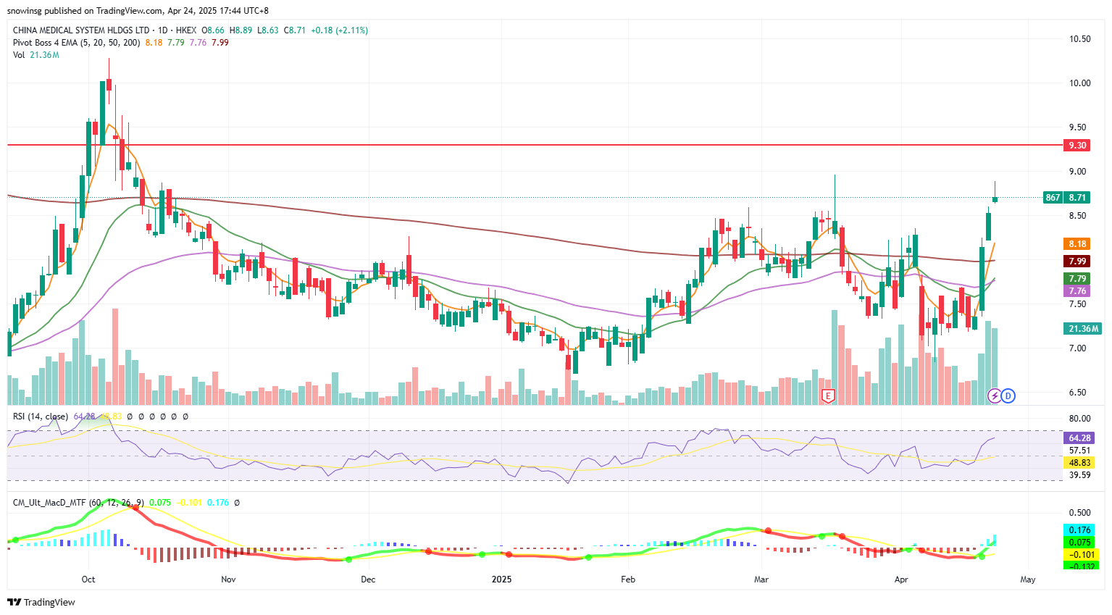Image resolution: width=1112 pixels, height=615 pixels.
Task: Click the 10.50 price scale value
Action: pyautogui.click(x=1079, y=39)
